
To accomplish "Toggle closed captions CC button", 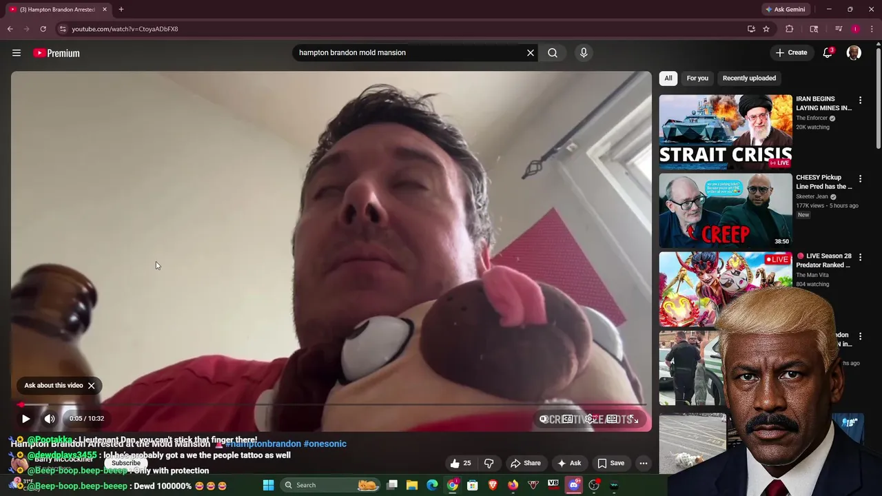I will pos(568,419).
